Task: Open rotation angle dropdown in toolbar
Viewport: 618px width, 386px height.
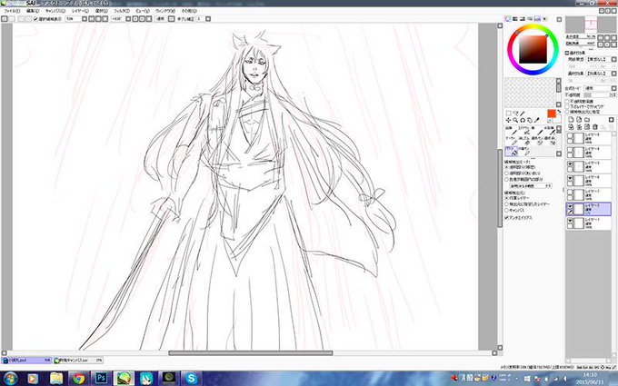Action: point(128,18)
